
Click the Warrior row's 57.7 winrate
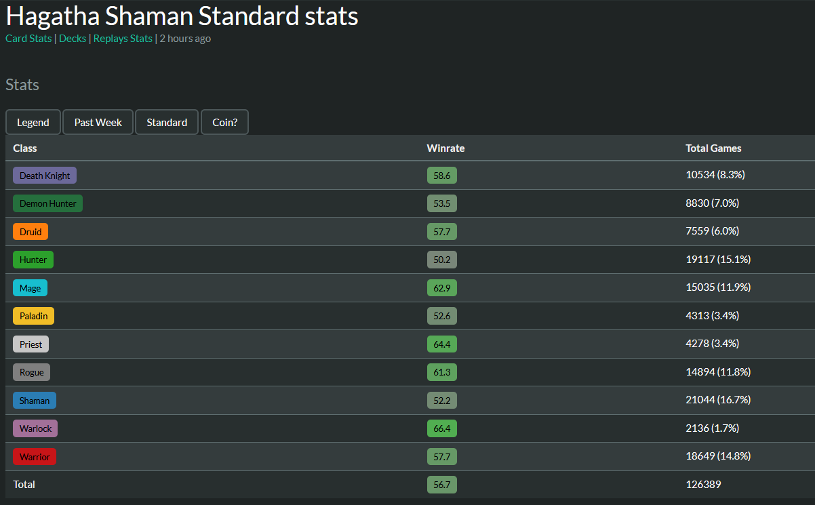point(442,457)
